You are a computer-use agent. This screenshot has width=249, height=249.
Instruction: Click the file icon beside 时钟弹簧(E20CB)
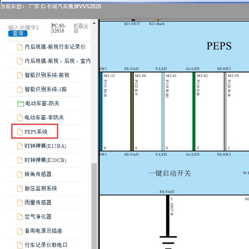(x=20, y=160)
